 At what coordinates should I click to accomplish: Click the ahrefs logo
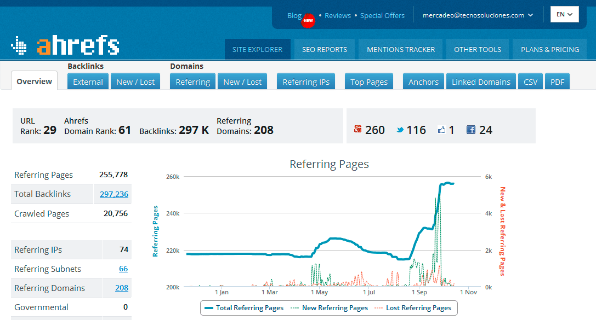(x=65, y=45)
